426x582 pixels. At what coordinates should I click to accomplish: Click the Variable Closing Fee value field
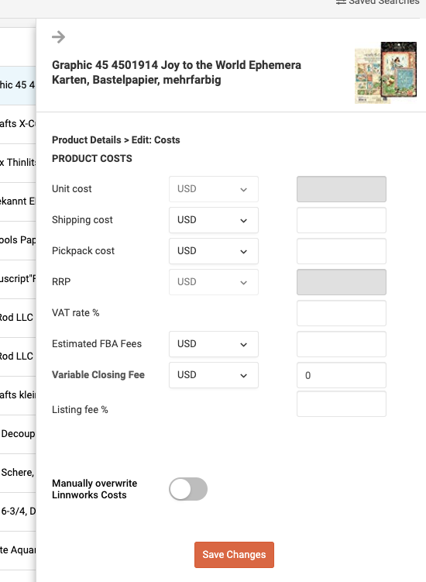342,375
